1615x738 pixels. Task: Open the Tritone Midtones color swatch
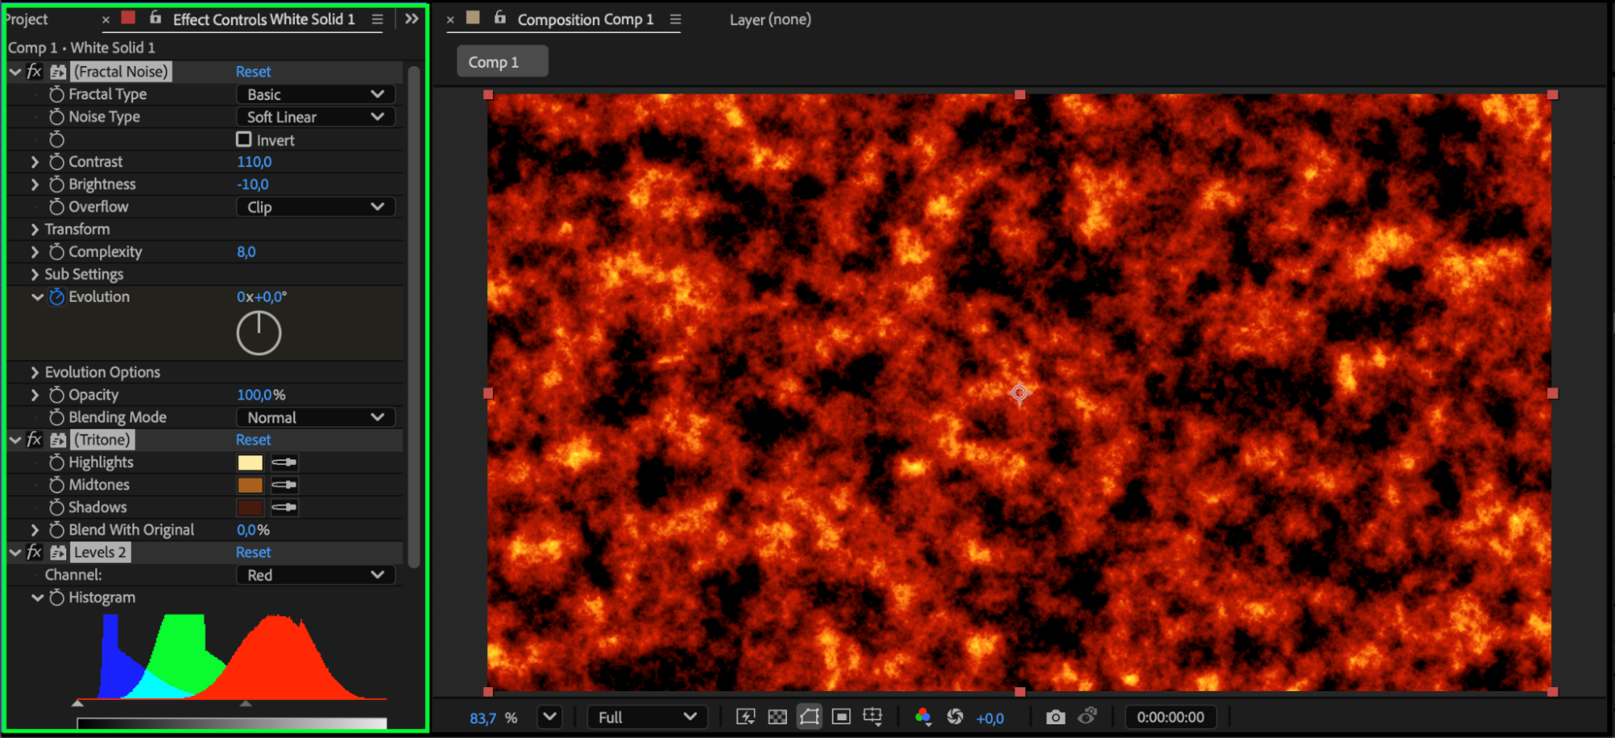point(250,485)
